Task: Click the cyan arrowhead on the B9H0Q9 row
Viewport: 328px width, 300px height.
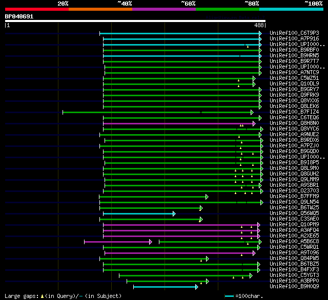Action: pyautogui.click(x=197, y=287)
